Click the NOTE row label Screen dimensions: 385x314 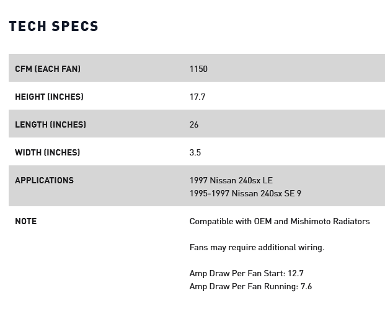(25, 221)
